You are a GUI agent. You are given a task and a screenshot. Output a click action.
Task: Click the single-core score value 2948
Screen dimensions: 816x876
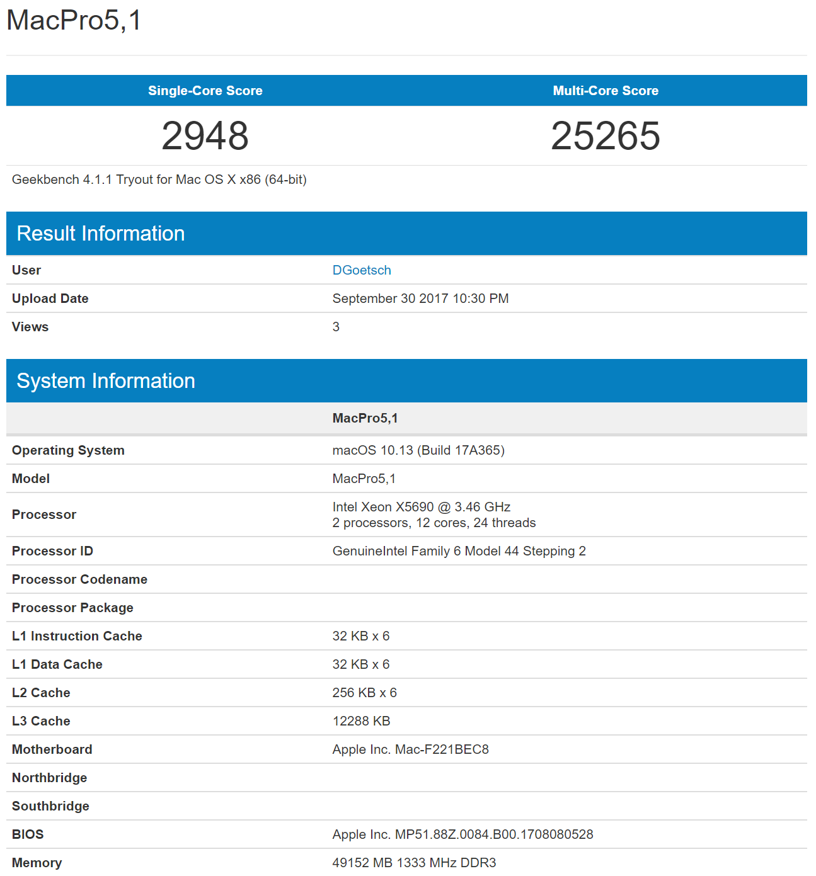coord(205,136)
